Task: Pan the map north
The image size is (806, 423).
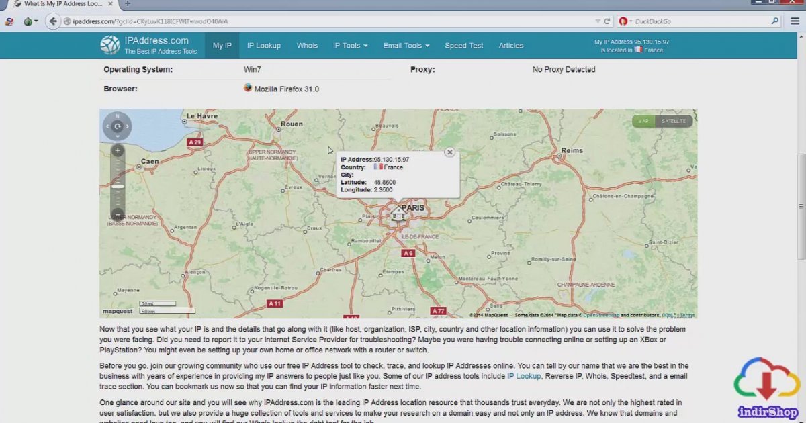Action: click(x=117, y=115)
